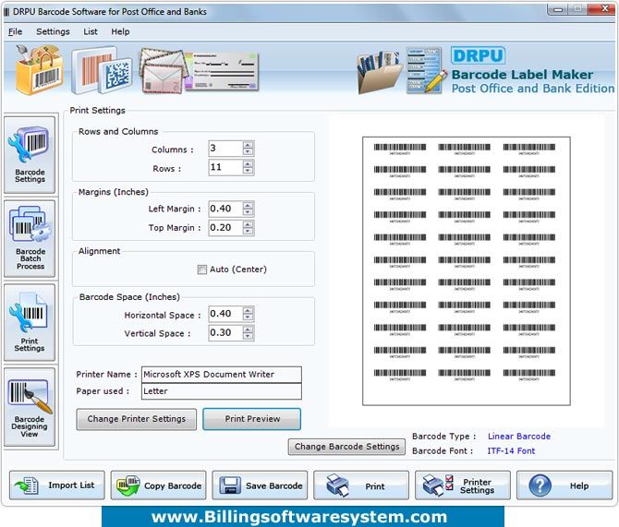Open the Barcode Batch Process panel
This screenshot has width=619, height=527.
click(x=30, y=239)
